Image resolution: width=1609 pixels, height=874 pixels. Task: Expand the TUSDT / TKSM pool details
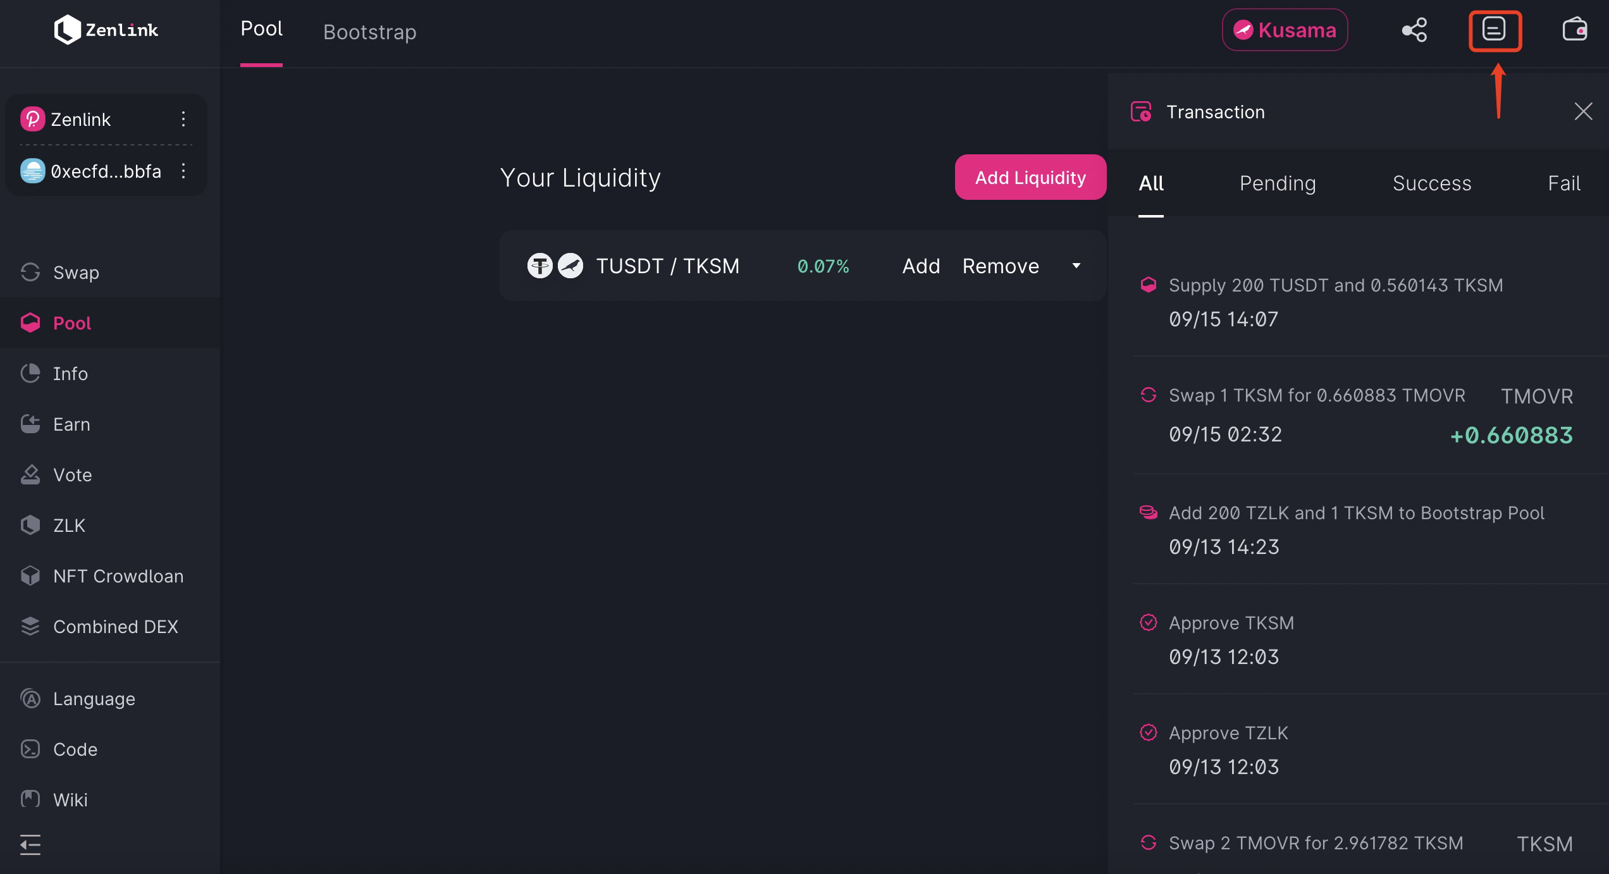click(x=1076, y=266)
